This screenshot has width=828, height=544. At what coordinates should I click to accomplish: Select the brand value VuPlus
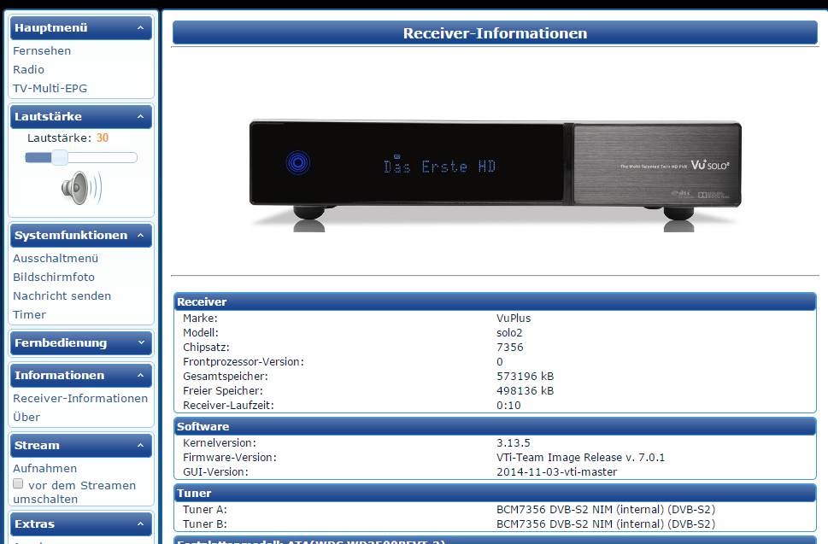[514, 319]
